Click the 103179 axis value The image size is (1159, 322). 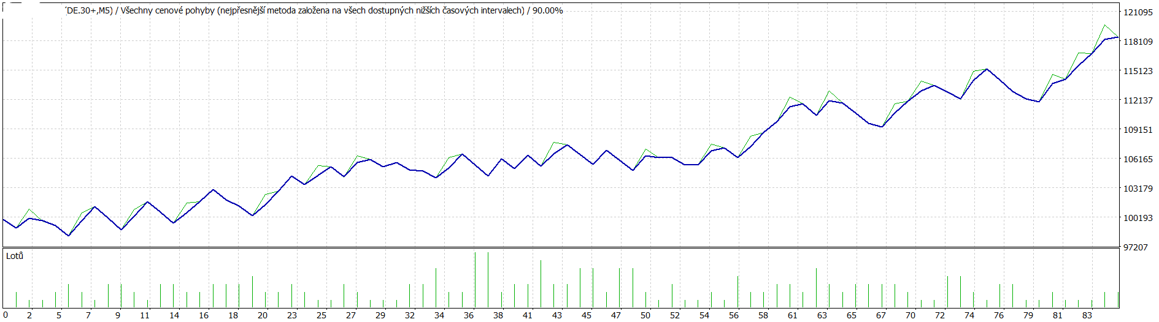[1138, 189]
